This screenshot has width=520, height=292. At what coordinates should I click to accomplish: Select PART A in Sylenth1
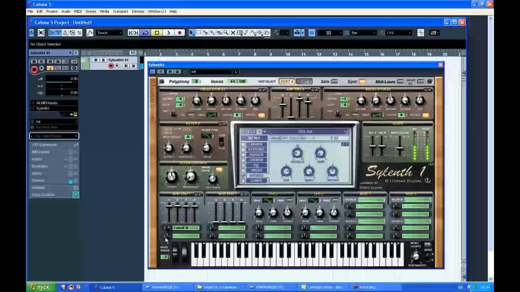click(x=287, y=82)
